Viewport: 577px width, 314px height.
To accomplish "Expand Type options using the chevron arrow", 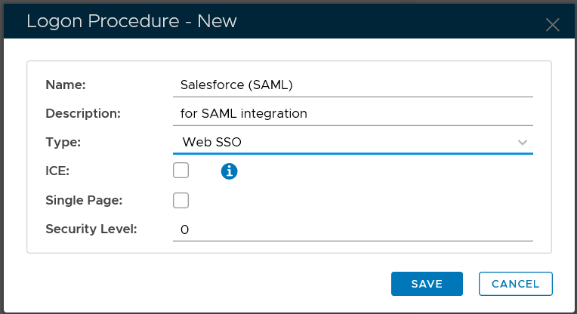I will point(522,142).
